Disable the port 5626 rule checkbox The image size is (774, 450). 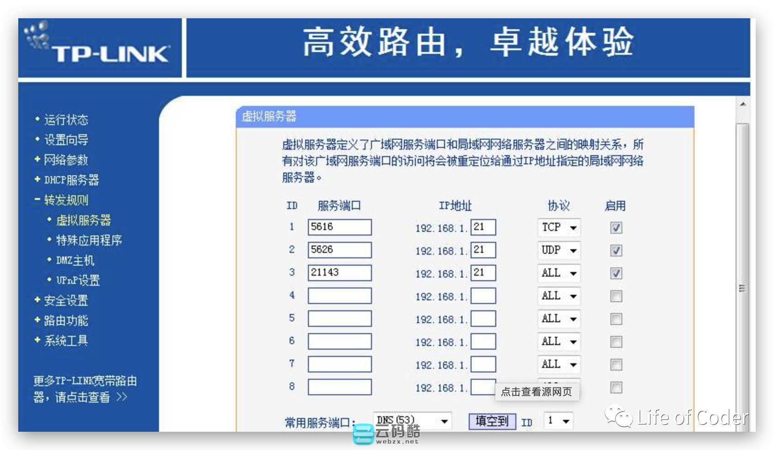click(x=616, y=251)
